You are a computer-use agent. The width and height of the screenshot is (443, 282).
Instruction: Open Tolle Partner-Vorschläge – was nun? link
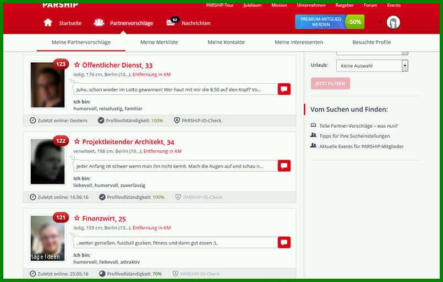point(358,126)
